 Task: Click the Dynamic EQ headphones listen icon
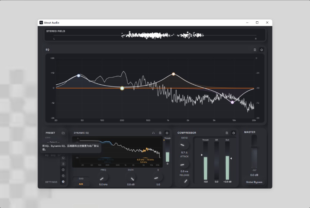coord(154,133)
